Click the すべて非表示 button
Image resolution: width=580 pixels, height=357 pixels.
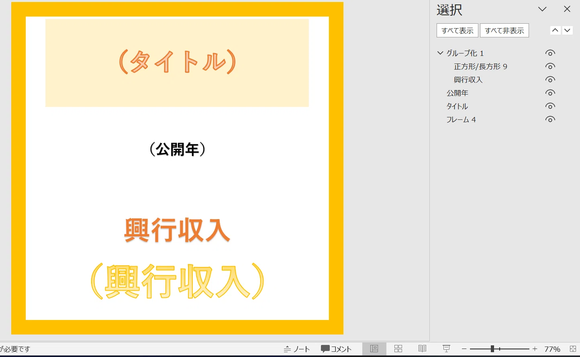504,31
